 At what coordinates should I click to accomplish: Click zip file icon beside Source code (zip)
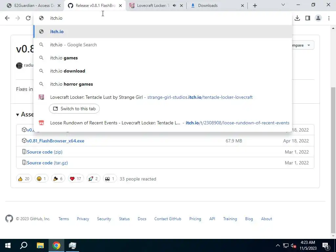click(24, 152)
